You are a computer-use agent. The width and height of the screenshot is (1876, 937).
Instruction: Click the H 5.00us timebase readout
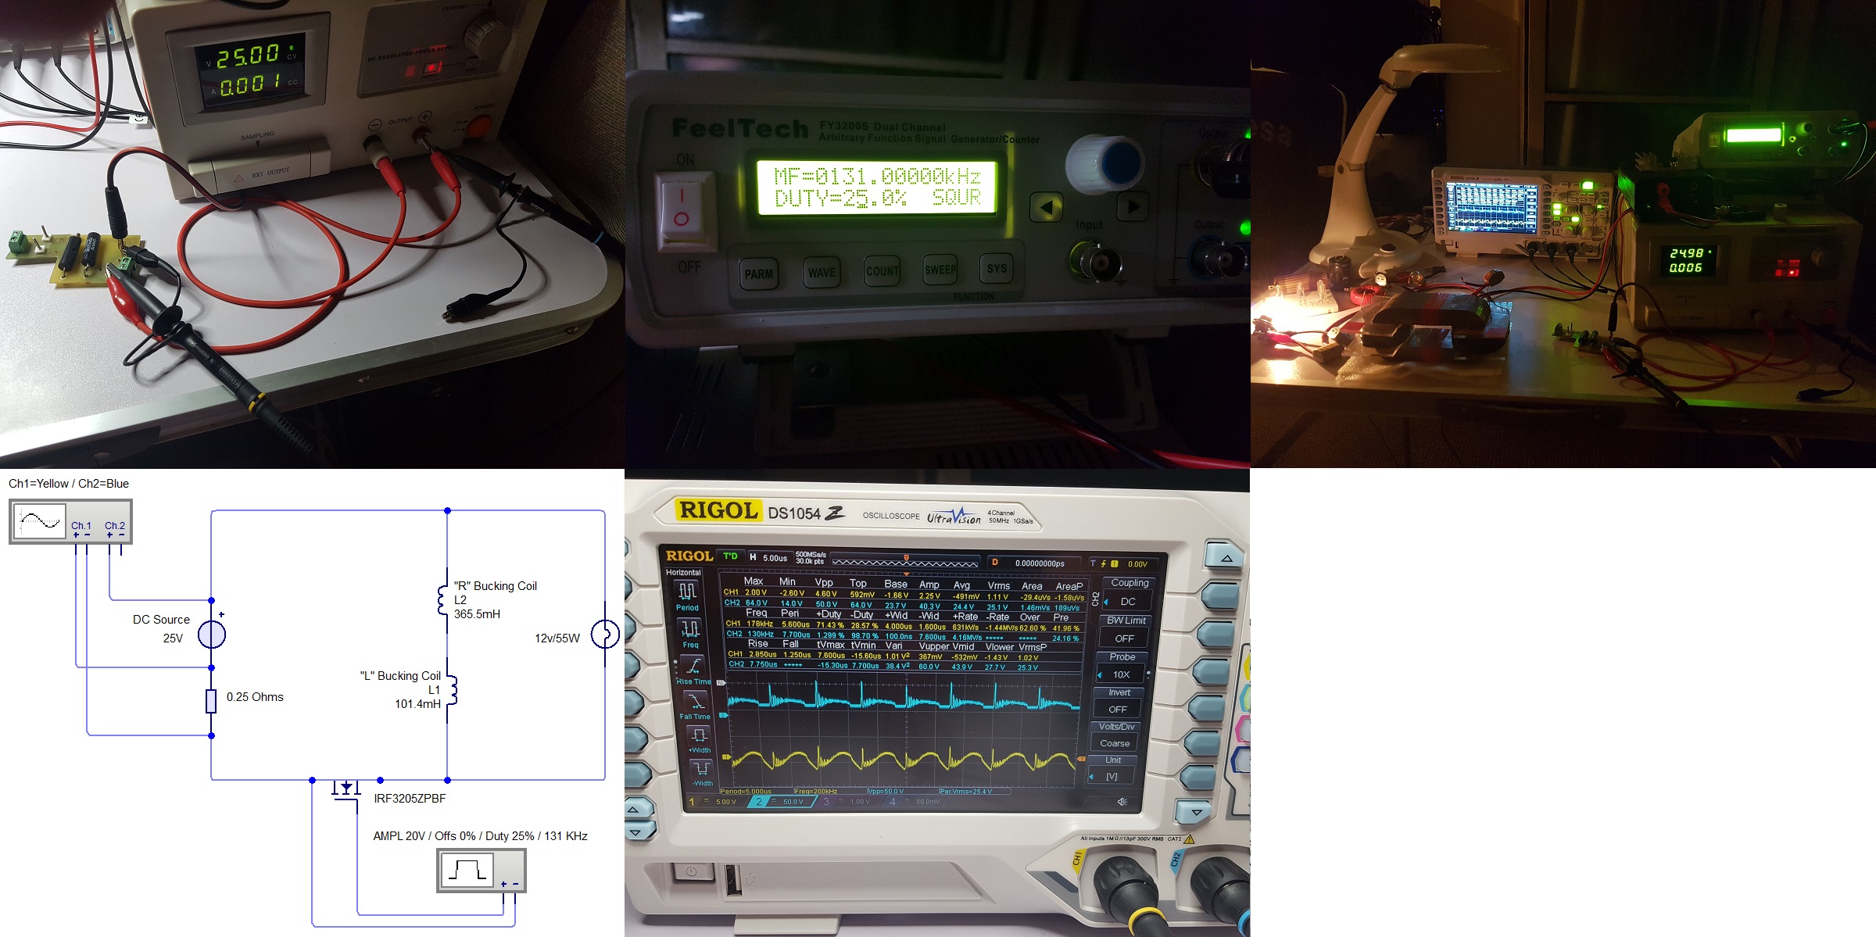tap(769, 557)
